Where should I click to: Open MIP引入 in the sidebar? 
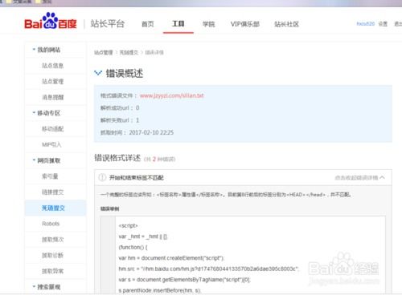[x=51, y=144]
